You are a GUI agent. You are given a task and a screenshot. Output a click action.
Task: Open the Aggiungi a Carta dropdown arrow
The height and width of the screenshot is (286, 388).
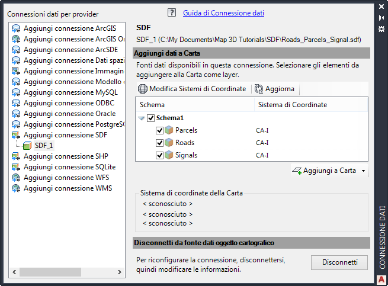pos(363,171)
